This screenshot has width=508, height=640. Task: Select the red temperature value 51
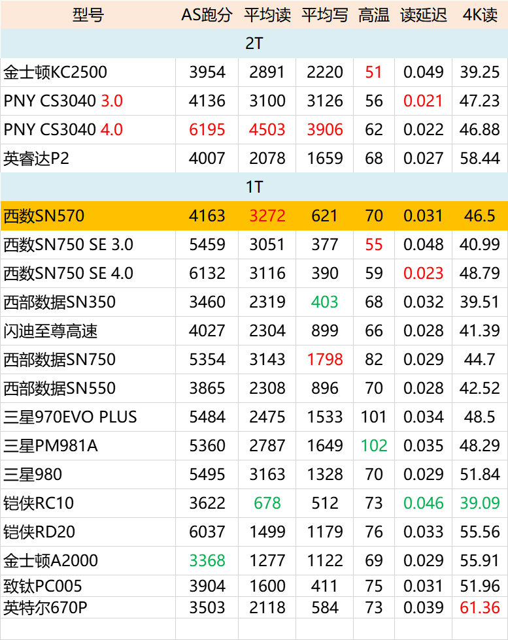click(373, 72)
